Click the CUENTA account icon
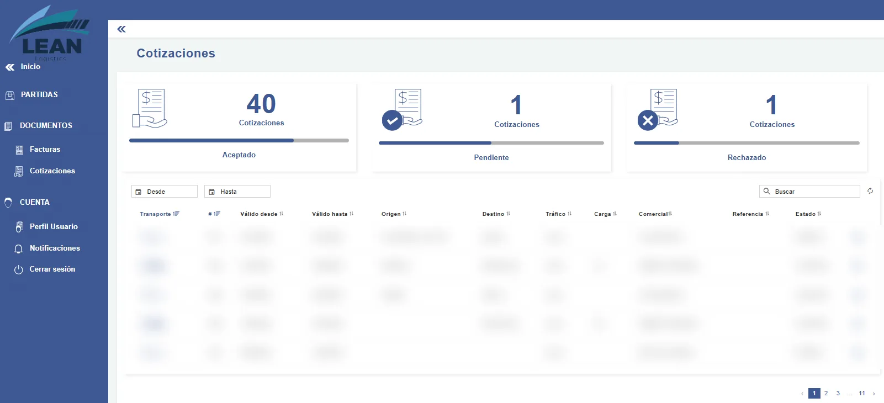The width and height of the screenshot is (884, 403). 8,203
